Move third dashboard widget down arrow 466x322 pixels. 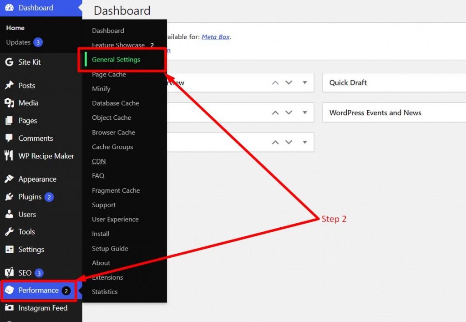click(x=289, y=142)
